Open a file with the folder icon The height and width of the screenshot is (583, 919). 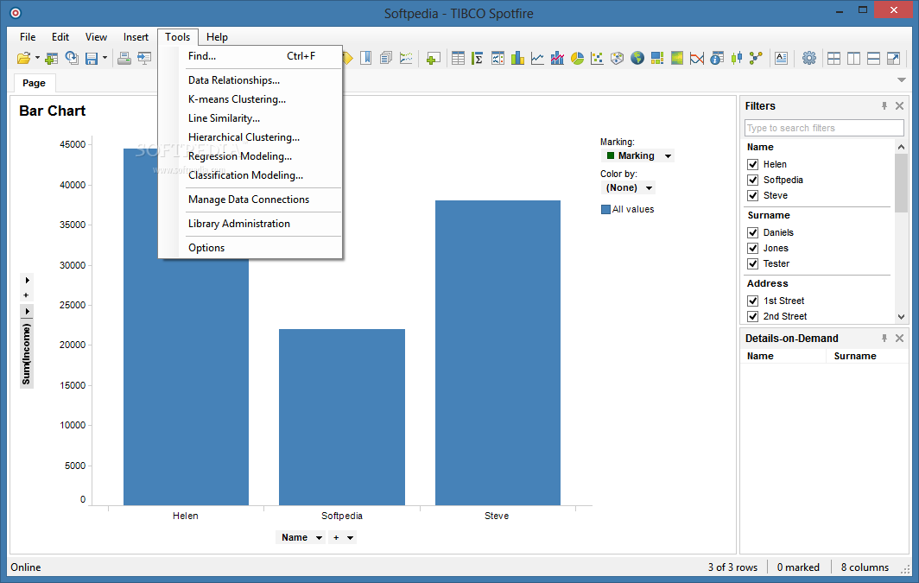click(x=23, y=58)
